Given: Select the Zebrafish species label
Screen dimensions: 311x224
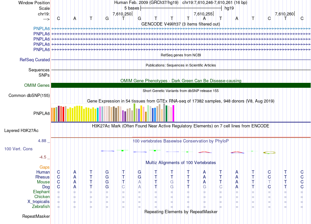Looking at the screenshot, I should (41, 207).
